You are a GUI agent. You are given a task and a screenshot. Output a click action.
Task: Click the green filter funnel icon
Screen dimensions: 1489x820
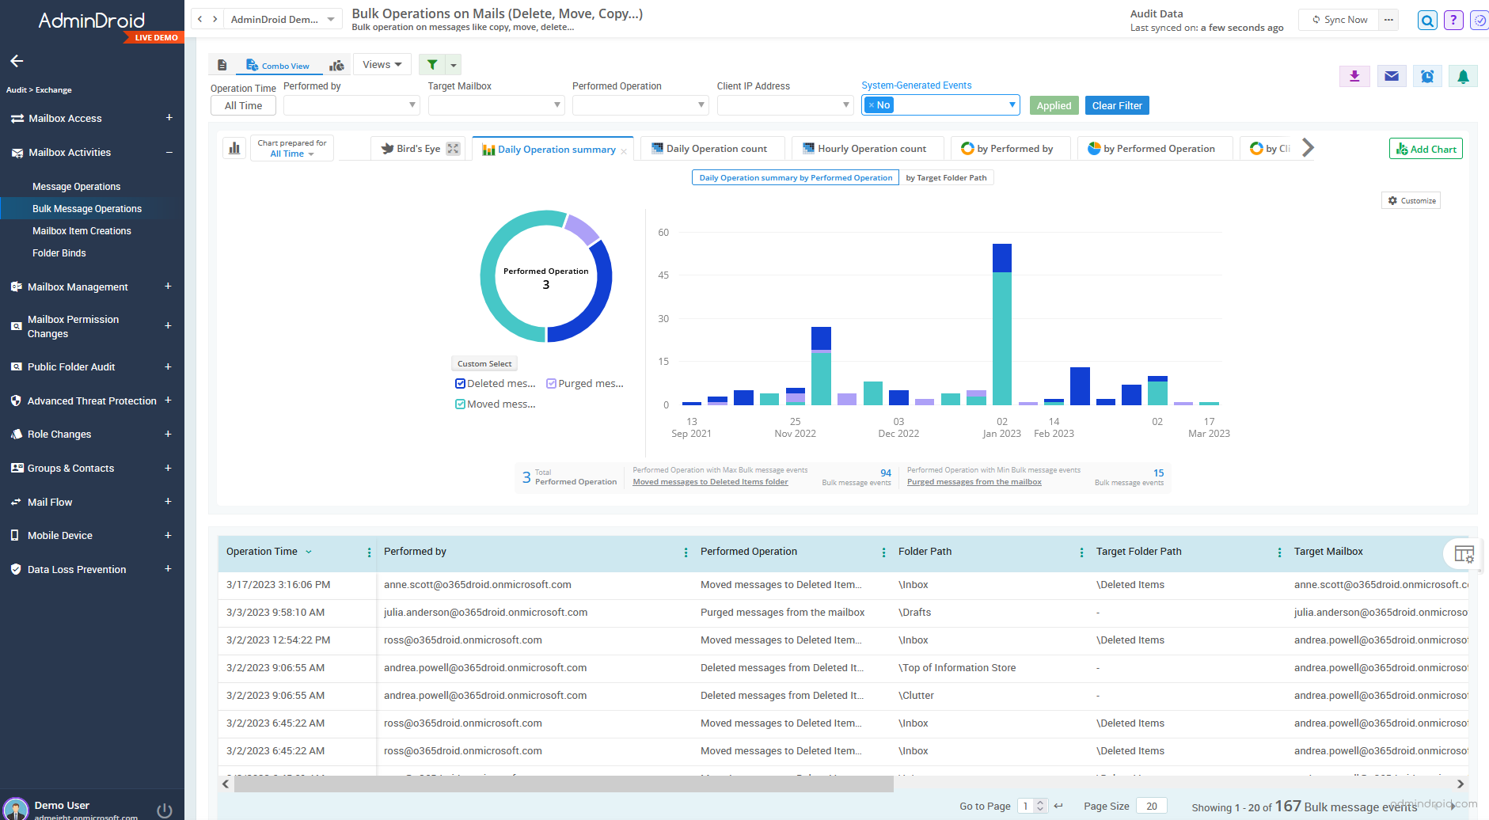(433, 64)
